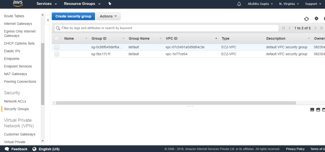Open DHCP Options Sets in sidebar
Viewport: 325px width, 152px height.
pos(19,44)
